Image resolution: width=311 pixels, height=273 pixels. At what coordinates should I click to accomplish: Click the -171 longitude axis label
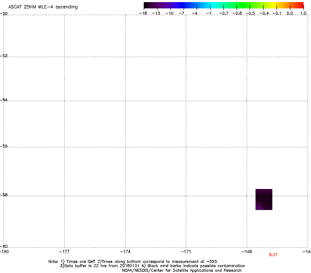tap(186, 252)
